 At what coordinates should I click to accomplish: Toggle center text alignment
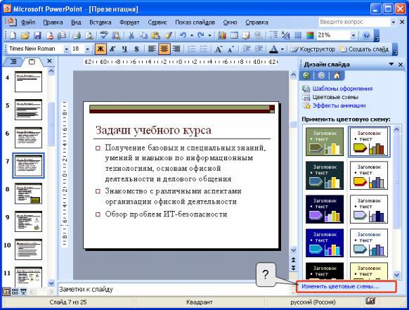point(164,49)
